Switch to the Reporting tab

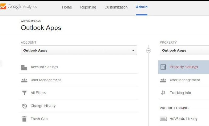pyautogui.click(x=88, y=7)
